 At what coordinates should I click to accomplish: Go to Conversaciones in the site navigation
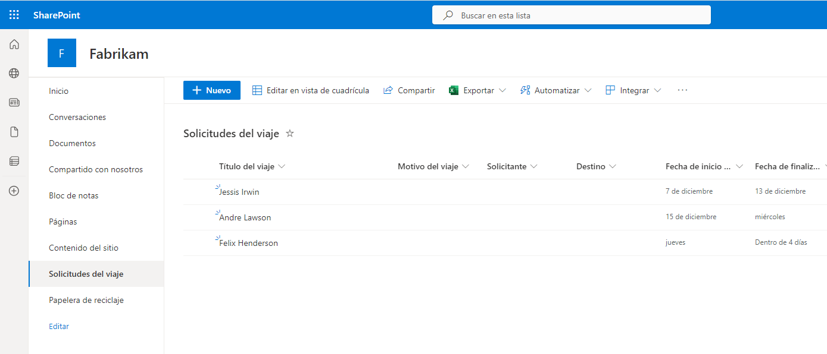point(76,116)
